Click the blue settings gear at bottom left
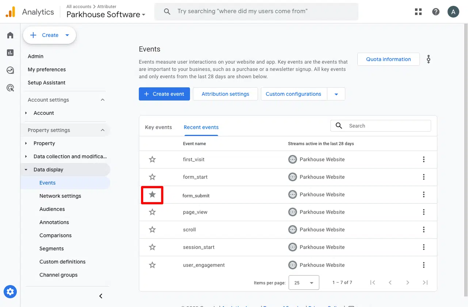 coord(10,292)
